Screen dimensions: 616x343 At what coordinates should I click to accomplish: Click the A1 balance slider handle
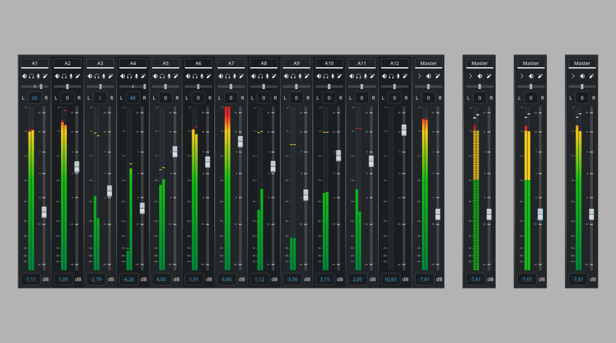[41, 87]
